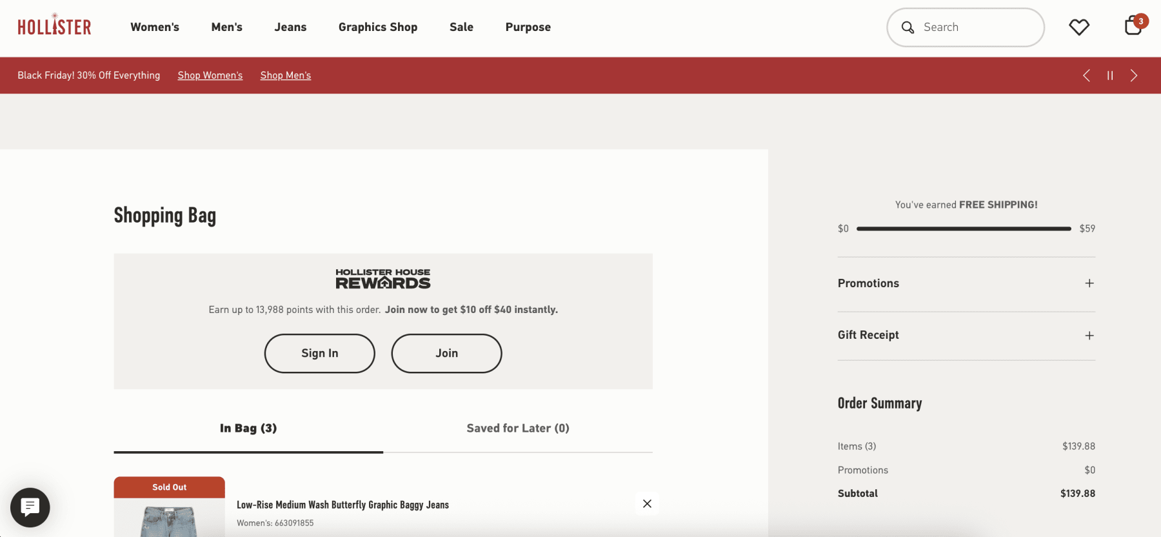Open the Graphics Shop menu
Screen dimensions: 1161x537
pyautogui.click(x=378, y=27)
